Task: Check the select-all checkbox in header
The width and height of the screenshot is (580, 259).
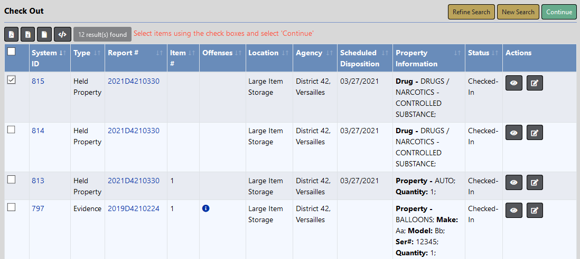Action: (11, 52)
